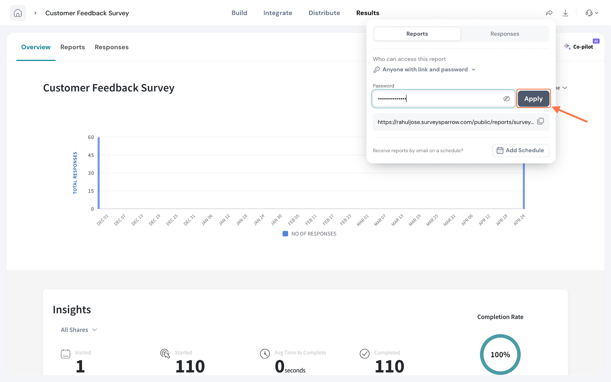Download results using the download icon

click(565, 13)
